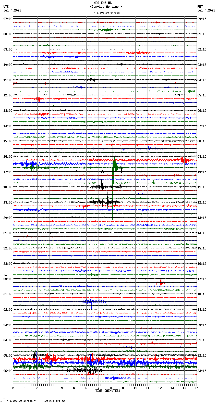Click the '07:00' UTC time label

click(x=8, y=19)
